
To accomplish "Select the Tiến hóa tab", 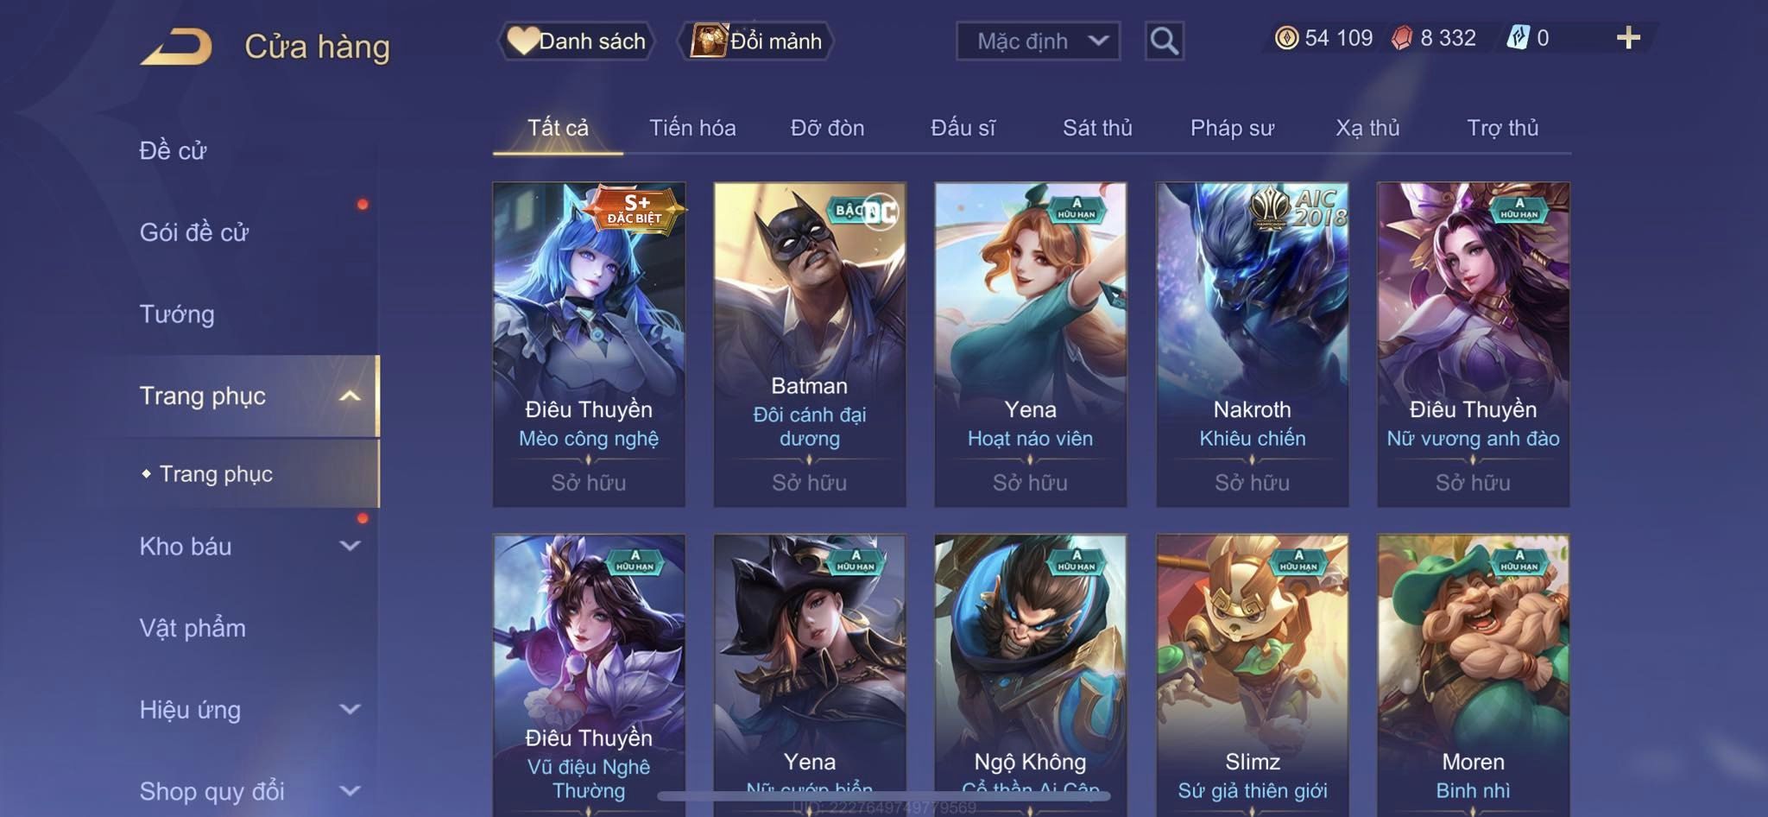I will 692,128.
